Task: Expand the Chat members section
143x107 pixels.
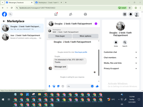Action: click(120, 58)
